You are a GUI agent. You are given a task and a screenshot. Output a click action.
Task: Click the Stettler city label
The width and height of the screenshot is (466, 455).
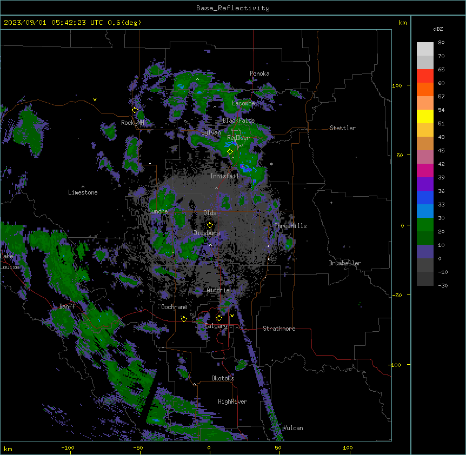click(343, 128)
